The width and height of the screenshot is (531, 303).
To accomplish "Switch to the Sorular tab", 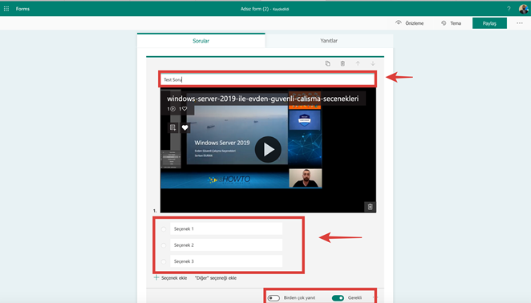I will click(201, 41).
